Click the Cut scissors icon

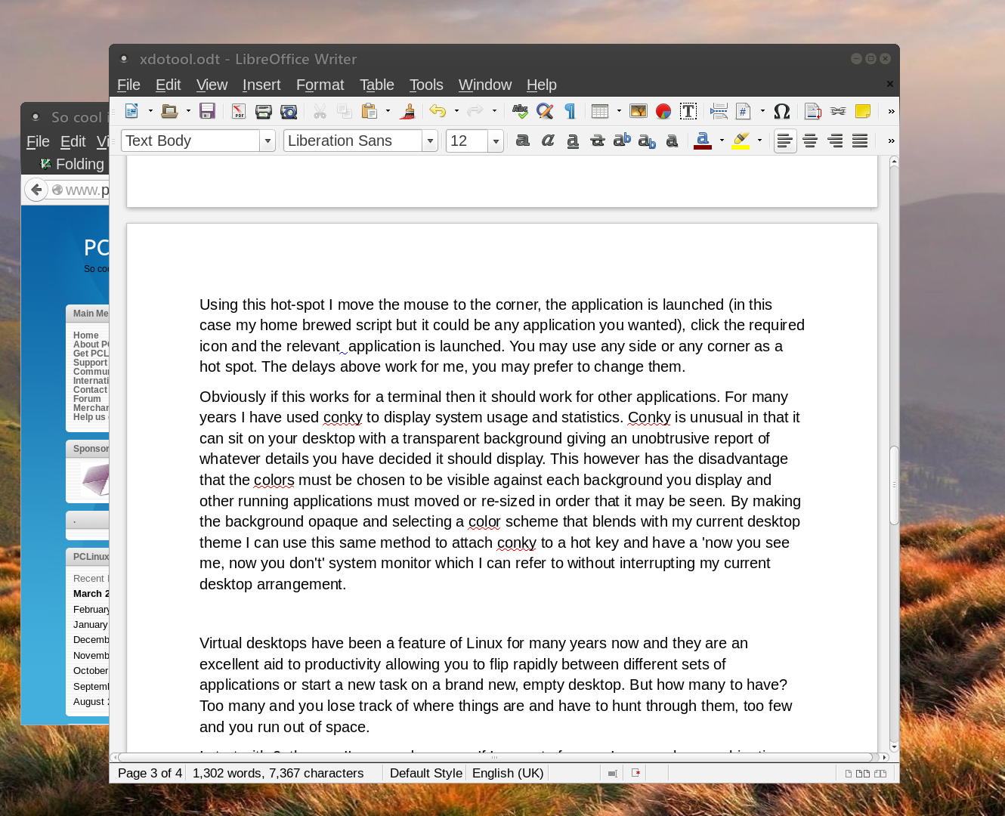320,111
